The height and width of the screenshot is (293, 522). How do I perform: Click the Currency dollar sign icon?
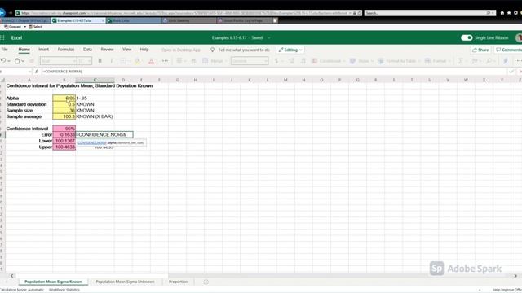276,61
